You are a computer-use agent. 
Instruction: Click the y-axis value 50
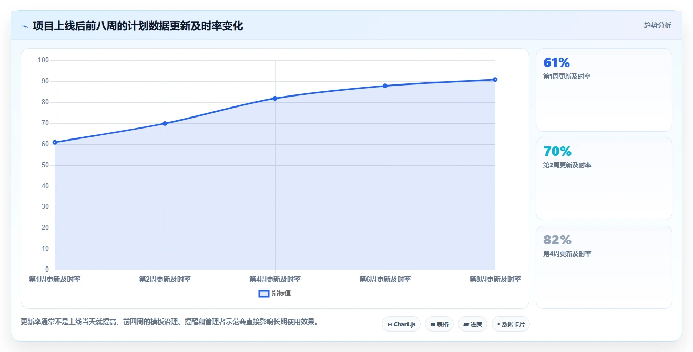45,165
